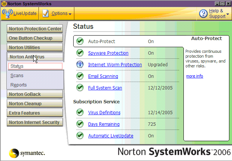Select the Auto-Protect status row label
The image size is (232, 161).
(102, 41)
